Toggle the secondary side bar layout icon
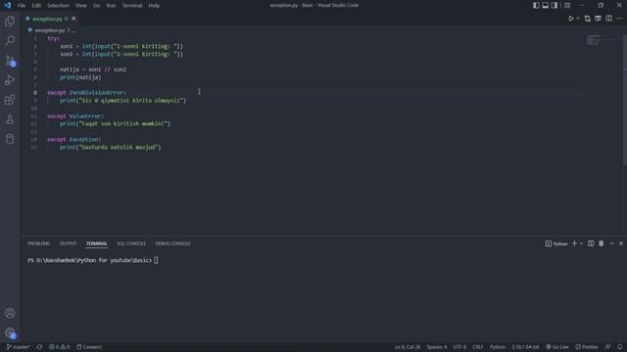This screenshot has width=627, height=352. (x=555, y=5)
